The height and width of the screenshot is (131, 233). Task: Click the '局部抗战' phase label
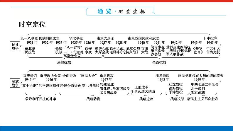click(64, 62)
